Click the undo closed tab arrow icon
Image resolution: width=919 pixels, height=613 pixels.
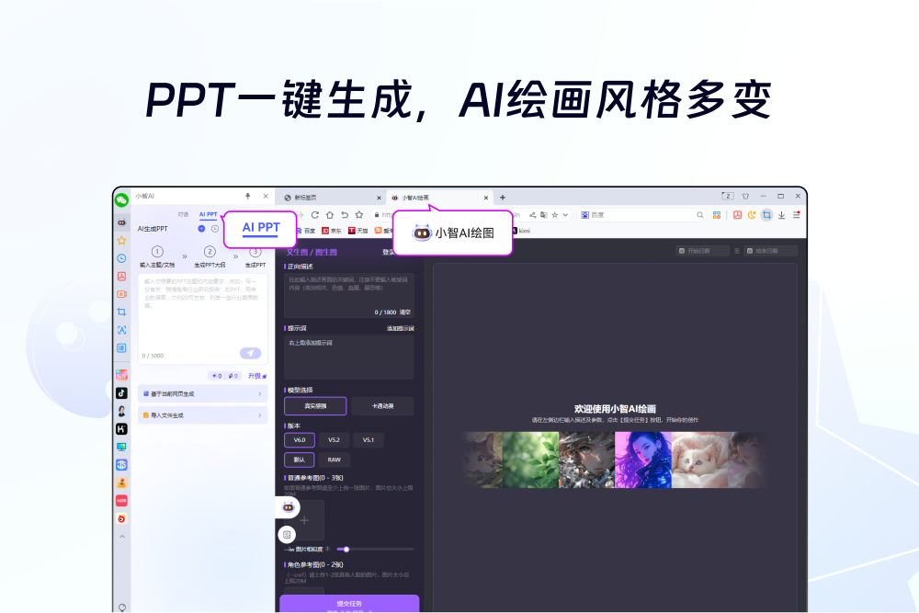point(344,215)
